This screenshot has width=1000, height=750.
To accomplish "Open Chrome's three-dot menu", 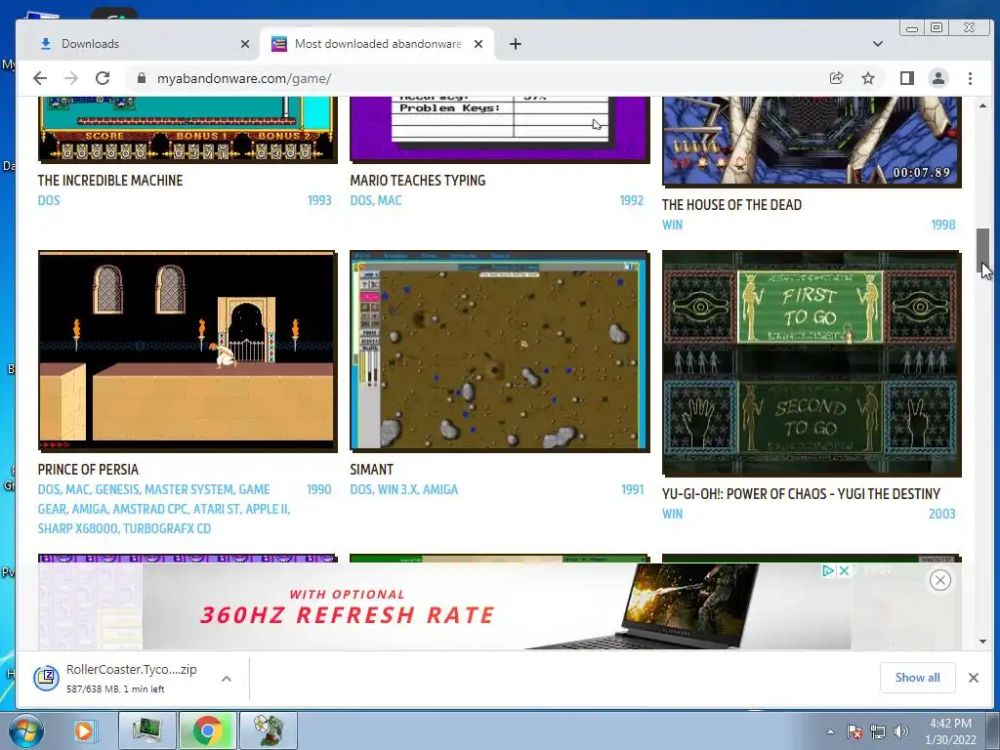I will click(x=970, y=78).
